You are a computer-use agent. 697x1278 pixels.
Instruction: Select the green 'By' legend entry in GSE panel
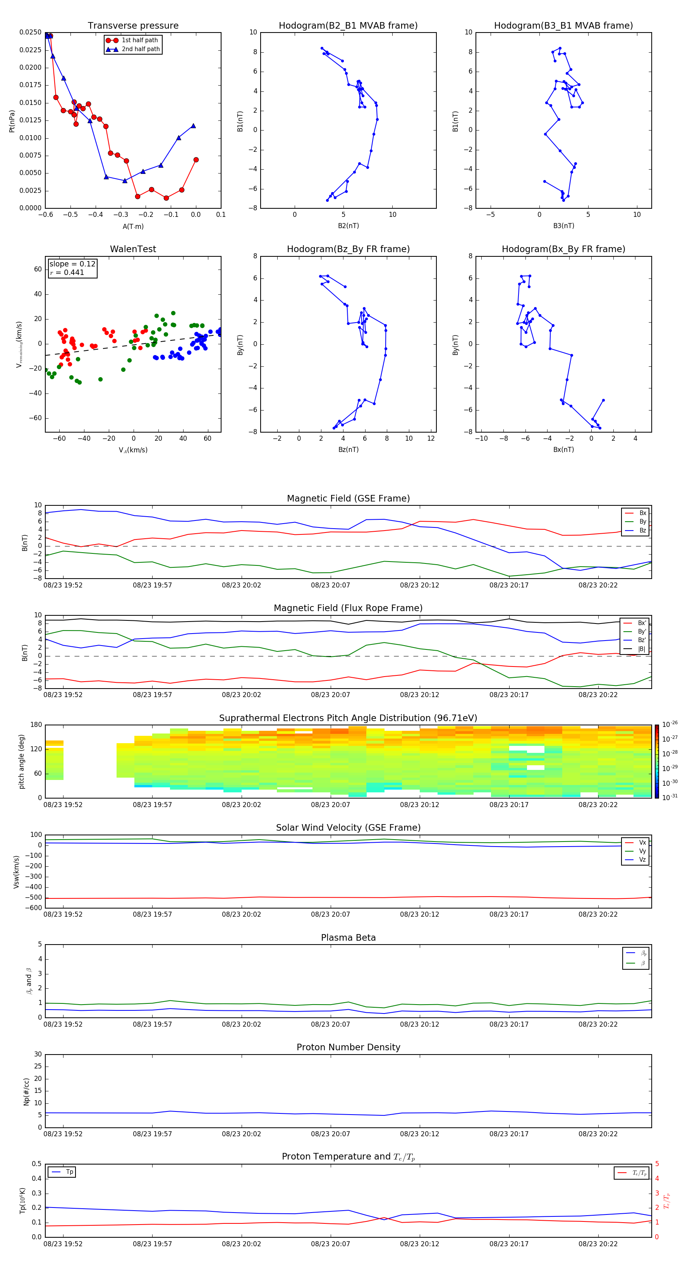click(x=635, y=521)
